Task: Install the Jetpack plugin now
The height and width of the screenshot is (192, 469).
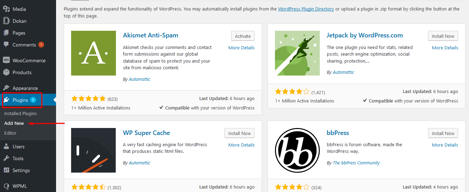Action: point(443,36)
